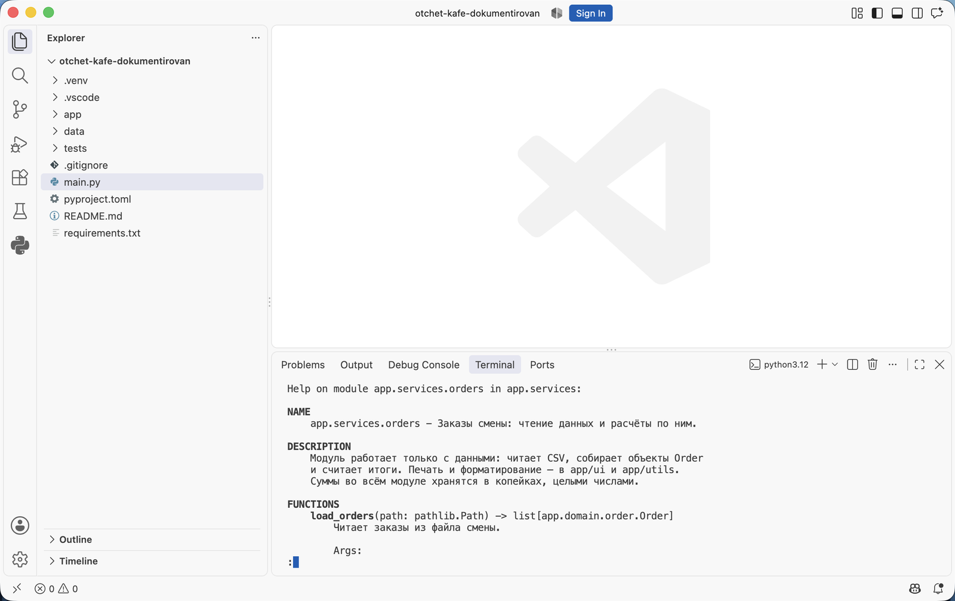Open the Manage gear menu
This screenshot has height=601, width=955.
[x=20, y=559]
